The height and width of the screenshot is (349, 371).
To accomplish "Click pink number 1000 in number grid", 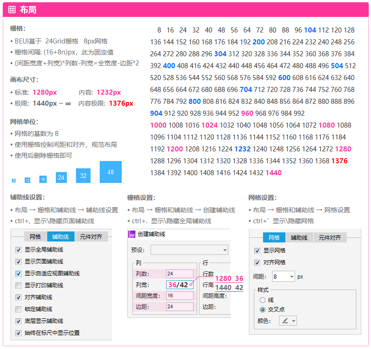I will point(158,125).
